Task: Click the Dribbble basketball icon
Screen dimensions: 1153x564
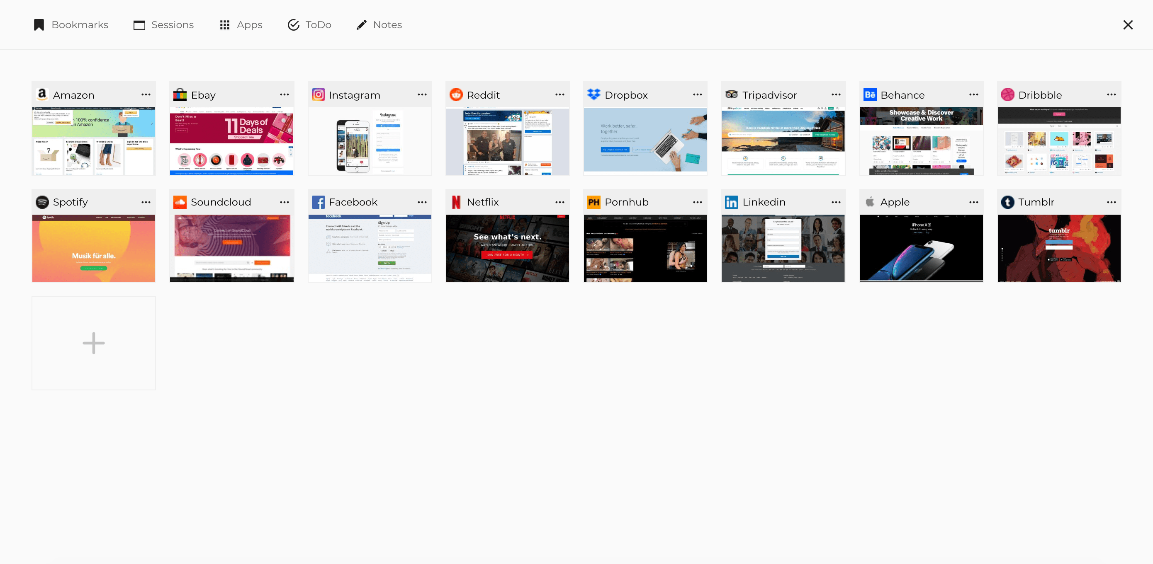Action: point(1007,94)
